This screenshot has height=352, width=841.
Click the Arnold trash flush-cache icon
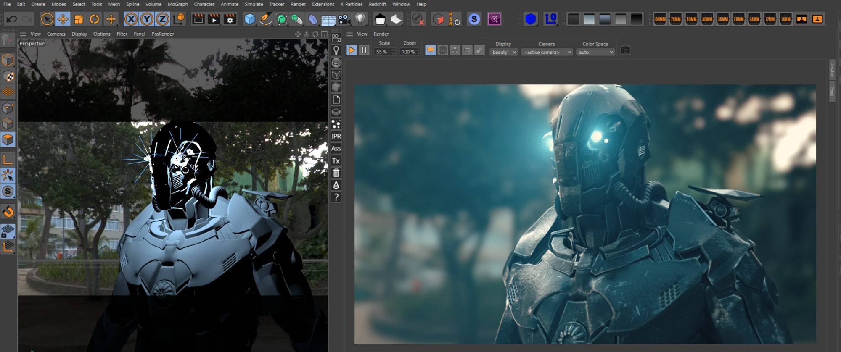(336, 173)
